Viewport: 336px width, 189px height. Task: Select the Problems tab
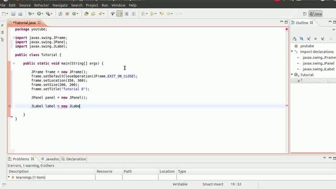click(x=21, y=159)
